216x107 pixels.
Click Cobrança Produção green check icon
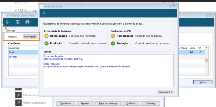(x=46, y=44)
